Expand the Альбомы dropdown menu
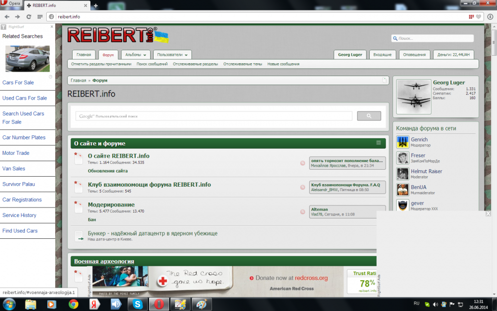 (135, 55)
